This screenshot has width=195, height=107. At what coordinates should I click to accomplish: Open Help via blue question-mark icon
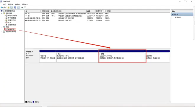coord(15,7)
